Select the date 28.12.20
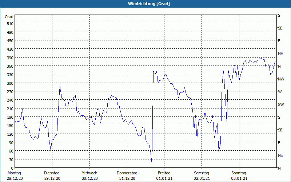This screenshot has height=182, width=291. [15, 179]
